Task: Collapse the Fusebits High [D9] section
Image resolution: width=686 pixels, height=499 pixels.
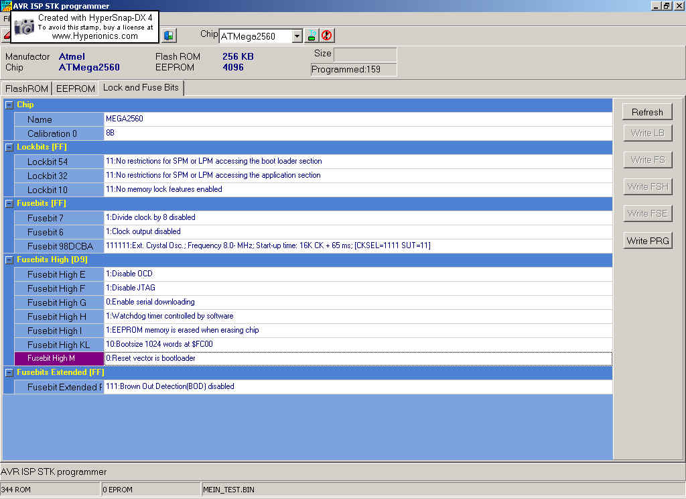Action: pos(9,260)
